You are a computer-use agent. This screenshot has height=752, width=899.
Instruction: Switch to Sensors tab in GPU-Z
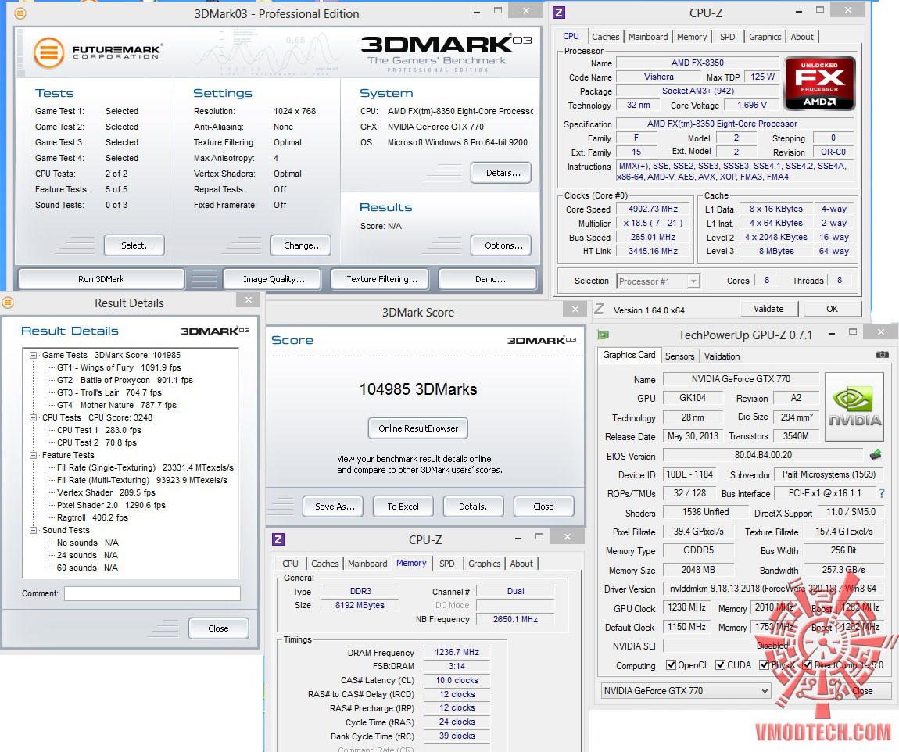point(679,356)
